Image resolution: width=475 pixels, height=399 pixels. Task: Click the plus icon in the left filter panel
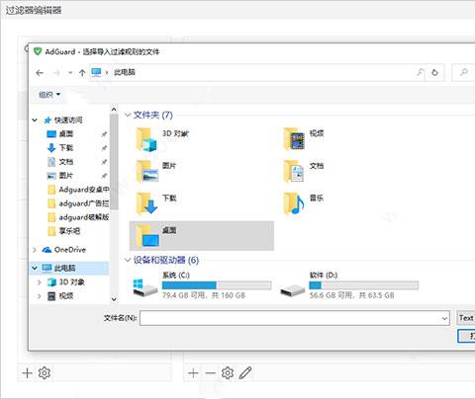28,373
